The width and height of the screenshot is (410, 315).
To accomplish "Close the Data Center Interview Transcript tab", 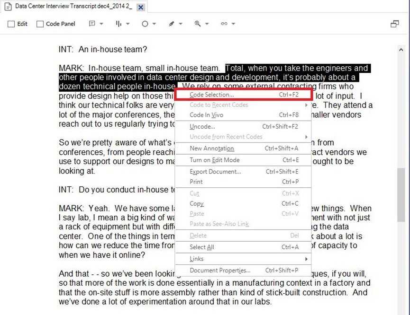I will tap(141, 7).
